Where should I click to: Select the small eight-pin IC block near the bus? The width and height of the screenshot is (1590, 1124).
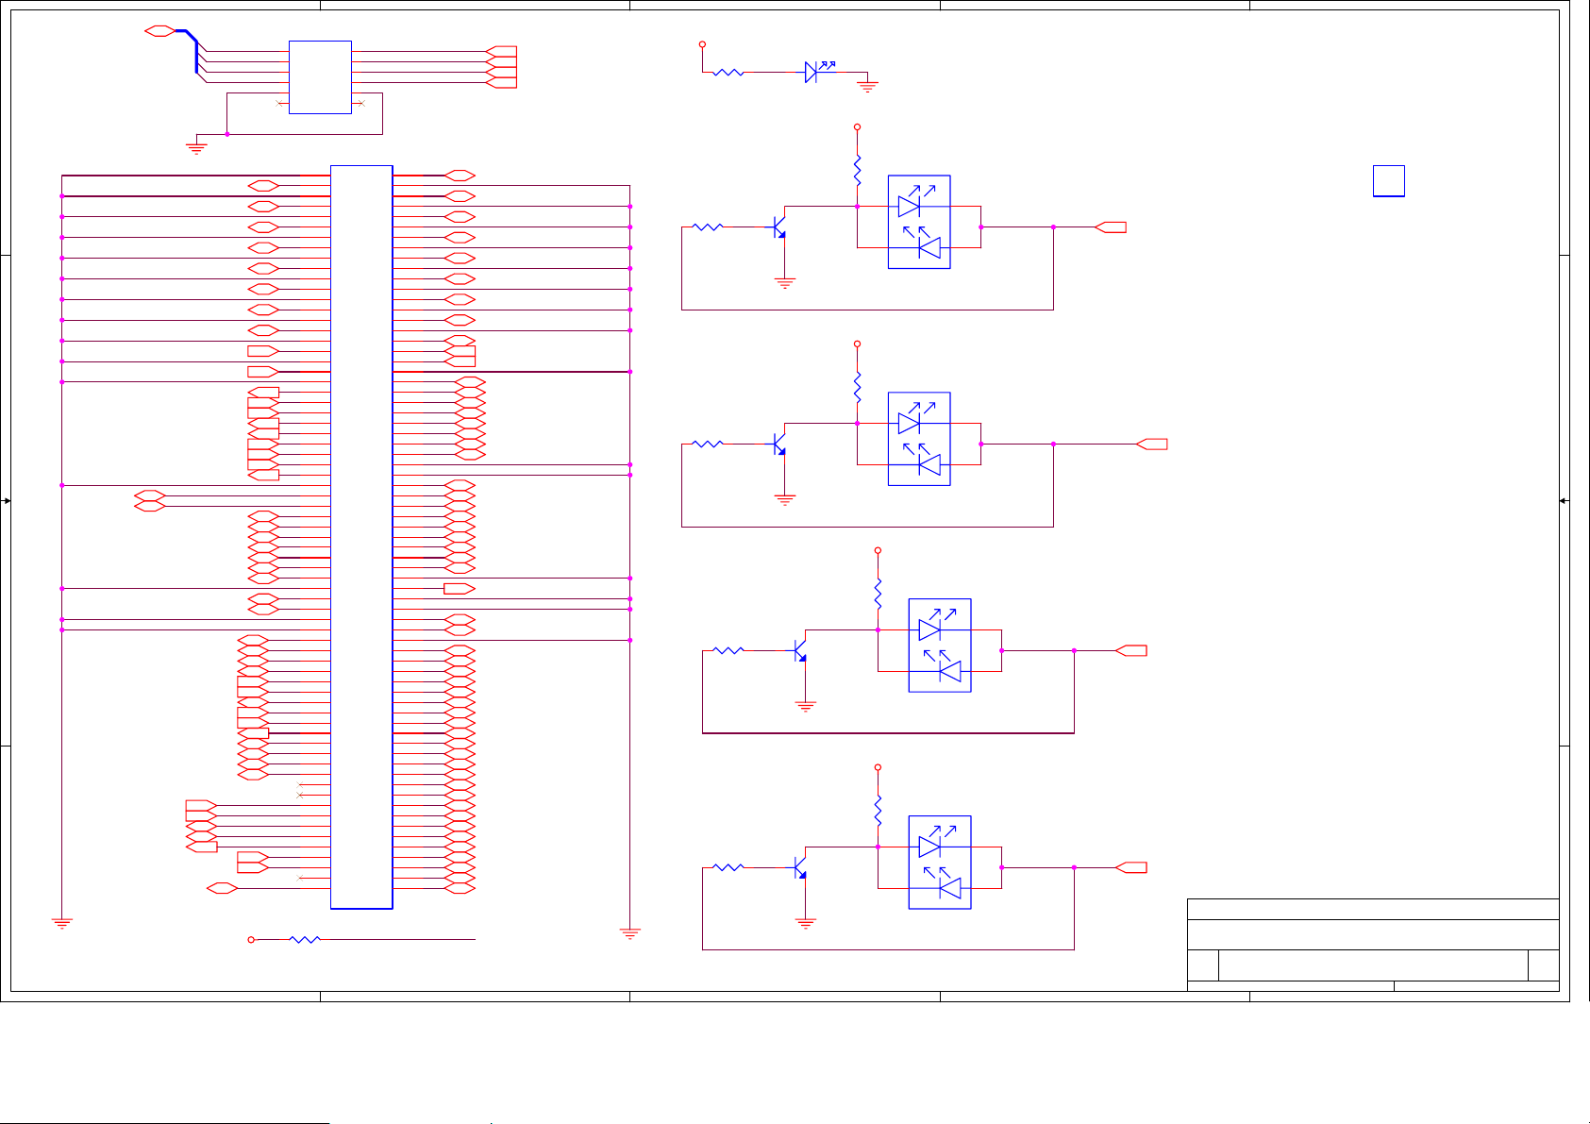320,77
